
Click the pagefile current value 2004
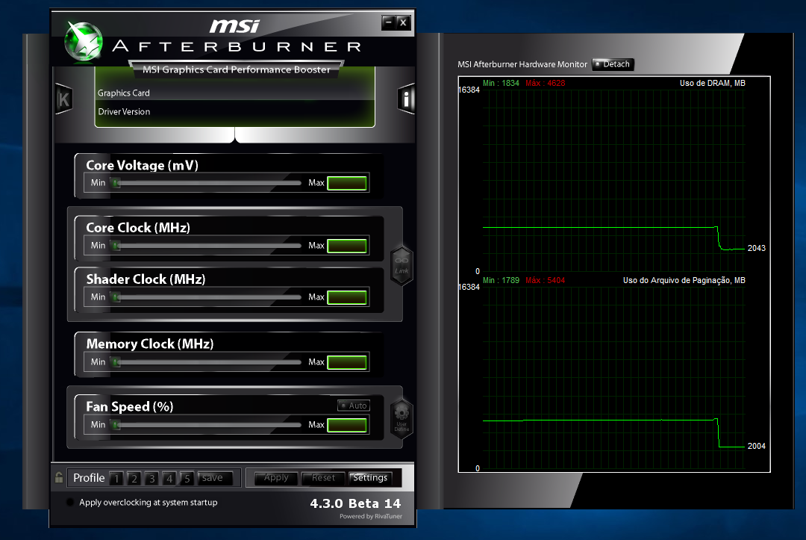(x=756, y=446)
